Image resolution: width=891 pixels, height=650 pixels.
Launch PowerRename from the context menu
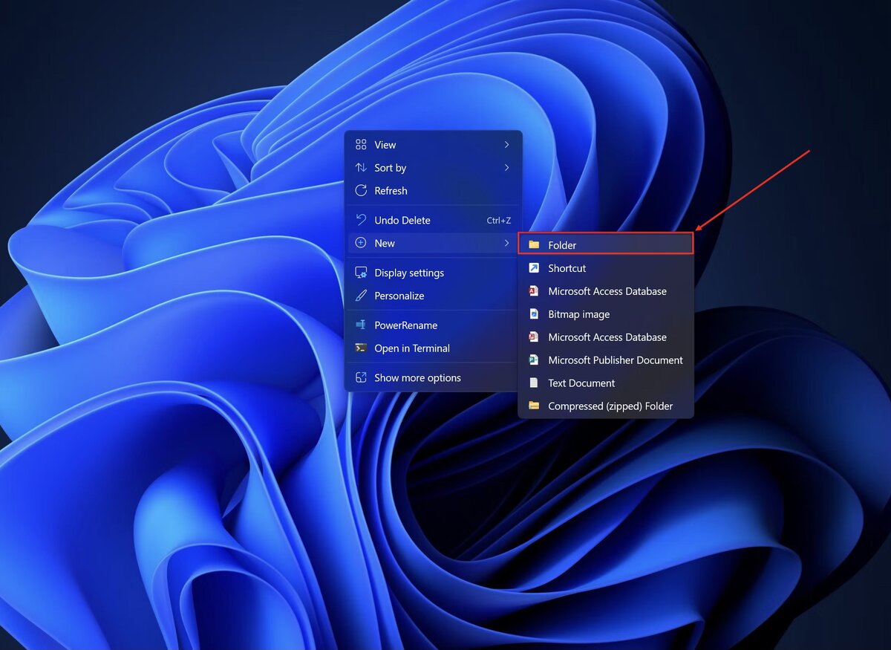[433, 325]
